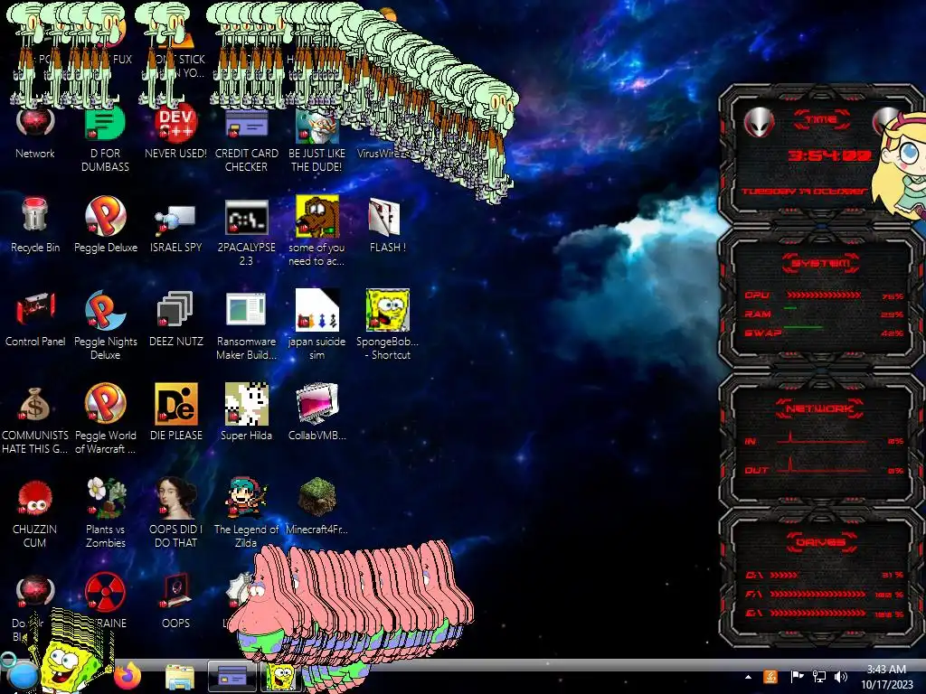Open the orange antivirus tray icon
The width and height of the screenshot is (926, 694).
770,677
